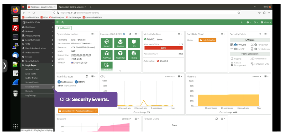
Task: Refresh the Firewall Users widget
Action: (x=217, y=119)
